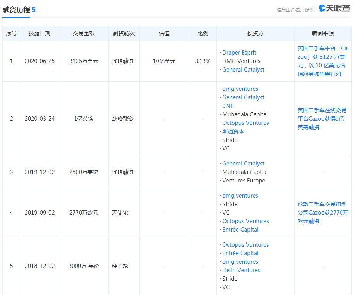Open dmg ventures link in row 4
The image size is (356, 295).
(x=240, y=196)
